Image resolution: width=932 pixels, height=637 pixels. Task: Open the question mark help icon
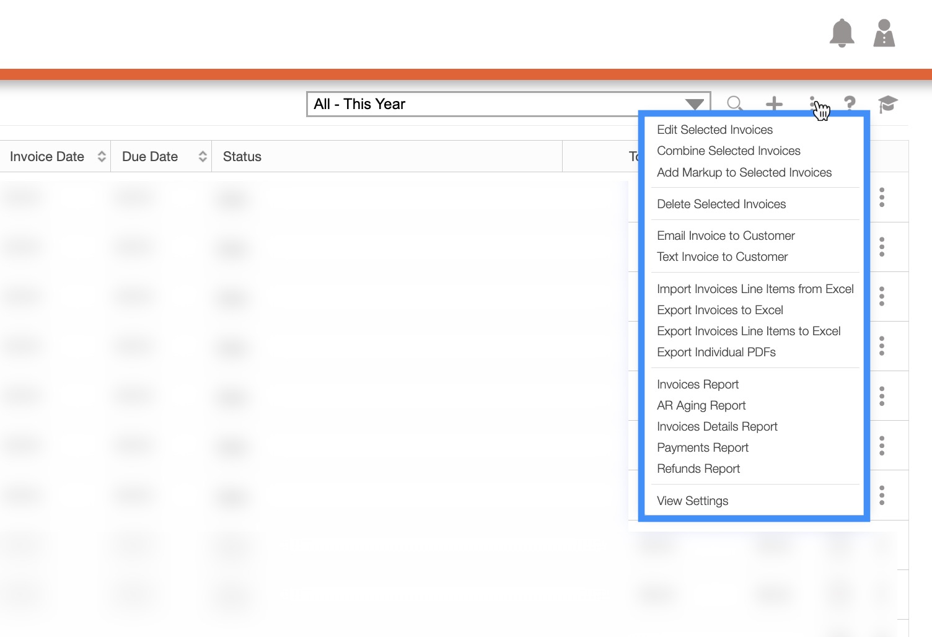click(x=850, y=103)
